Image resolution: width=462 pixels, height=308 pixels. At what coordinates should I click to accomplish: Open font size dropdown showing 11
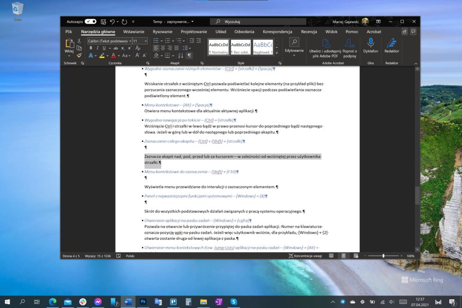coord(146,41)
